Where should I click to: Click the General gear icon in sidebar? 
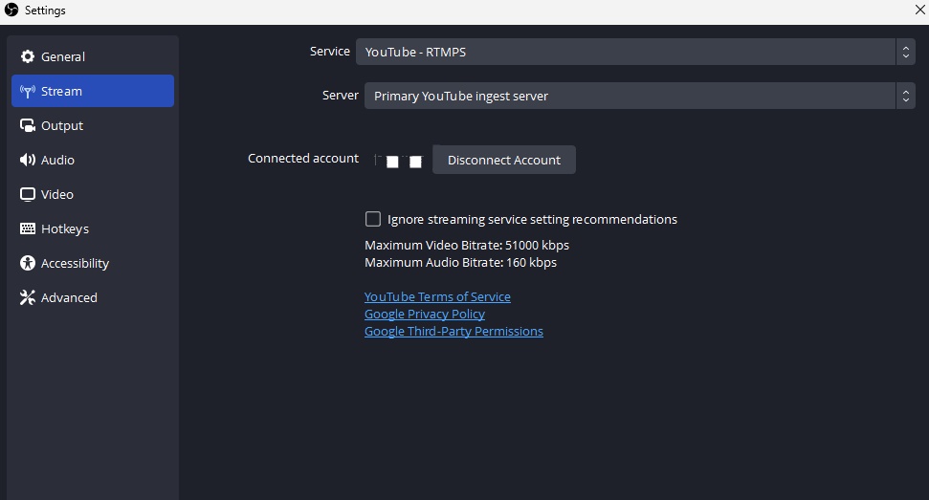pos(27,57)
